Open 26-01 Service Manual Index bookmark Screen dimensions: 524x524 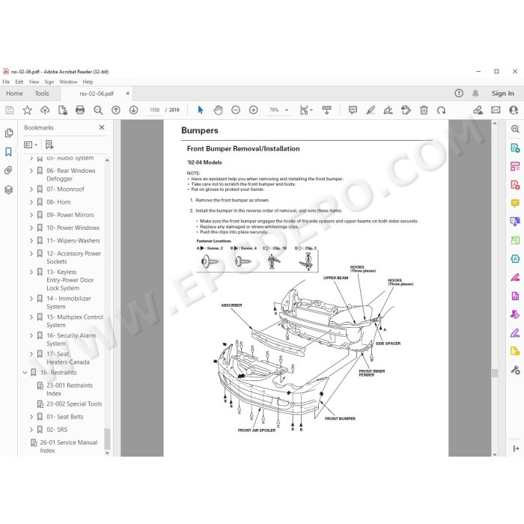69,446
